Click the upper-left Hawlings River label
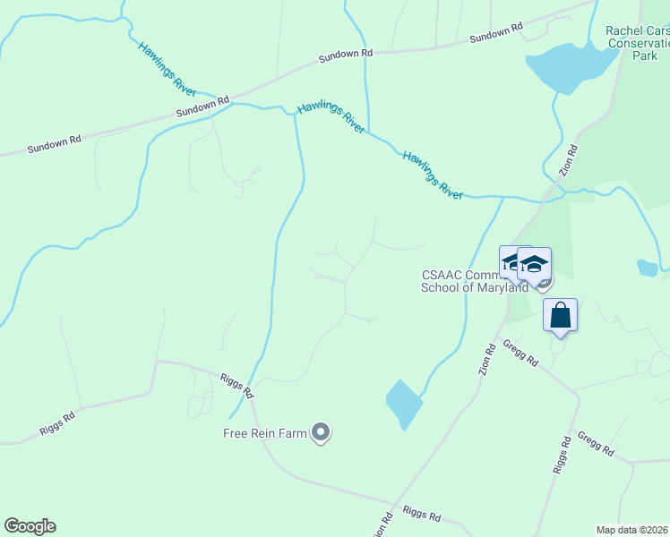Viewport: 670px width, 537px height. tap(167, 69)
